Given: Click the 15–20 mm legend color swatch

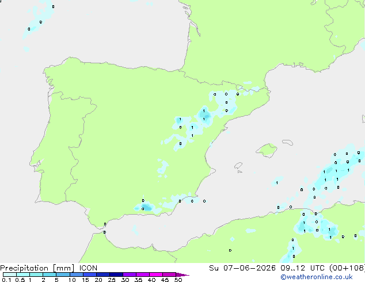Looking at the screenshot, I should point(90,275).
